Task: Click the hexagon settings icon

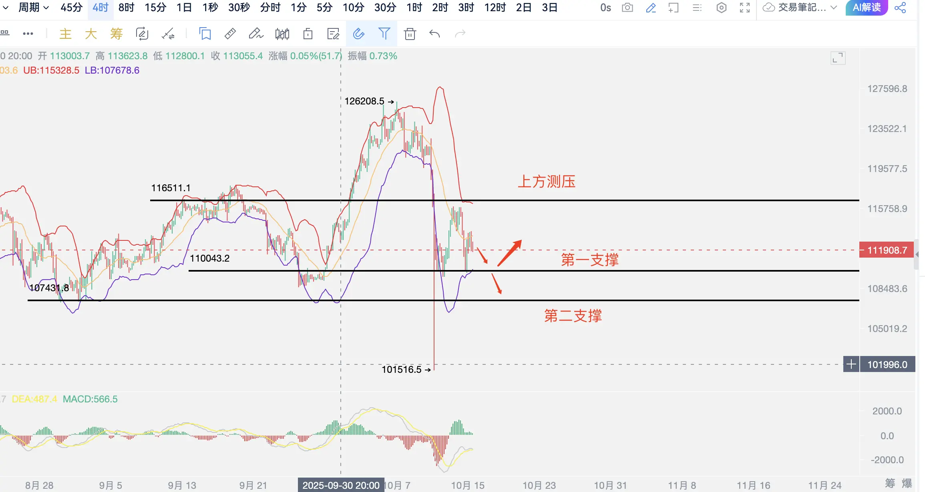Action: [721, 8]
